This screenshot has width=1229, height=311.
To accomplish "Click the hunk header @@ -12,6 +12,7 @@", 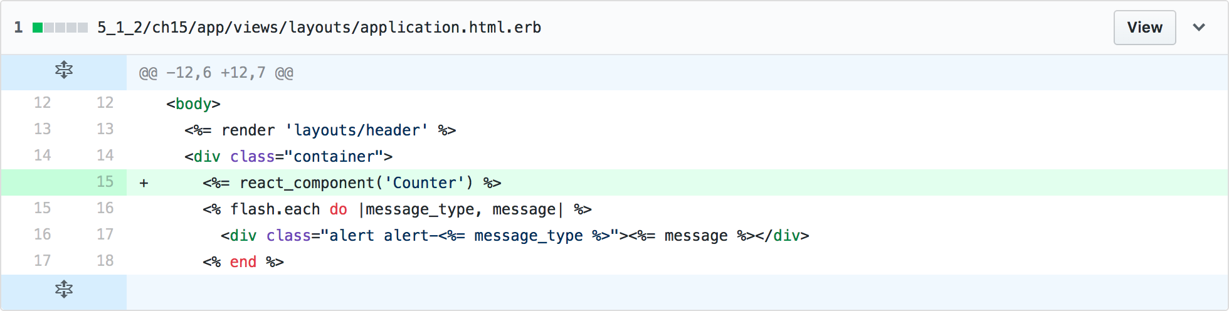I will click(216, 73).
